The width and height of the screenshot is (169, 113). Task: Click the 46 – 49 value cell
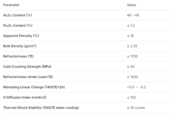pyautogui.click(x=133, y=15)
